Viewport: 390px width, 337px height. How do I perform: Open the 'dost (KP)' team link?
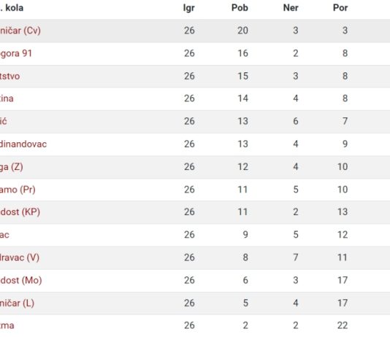point(20,212)
